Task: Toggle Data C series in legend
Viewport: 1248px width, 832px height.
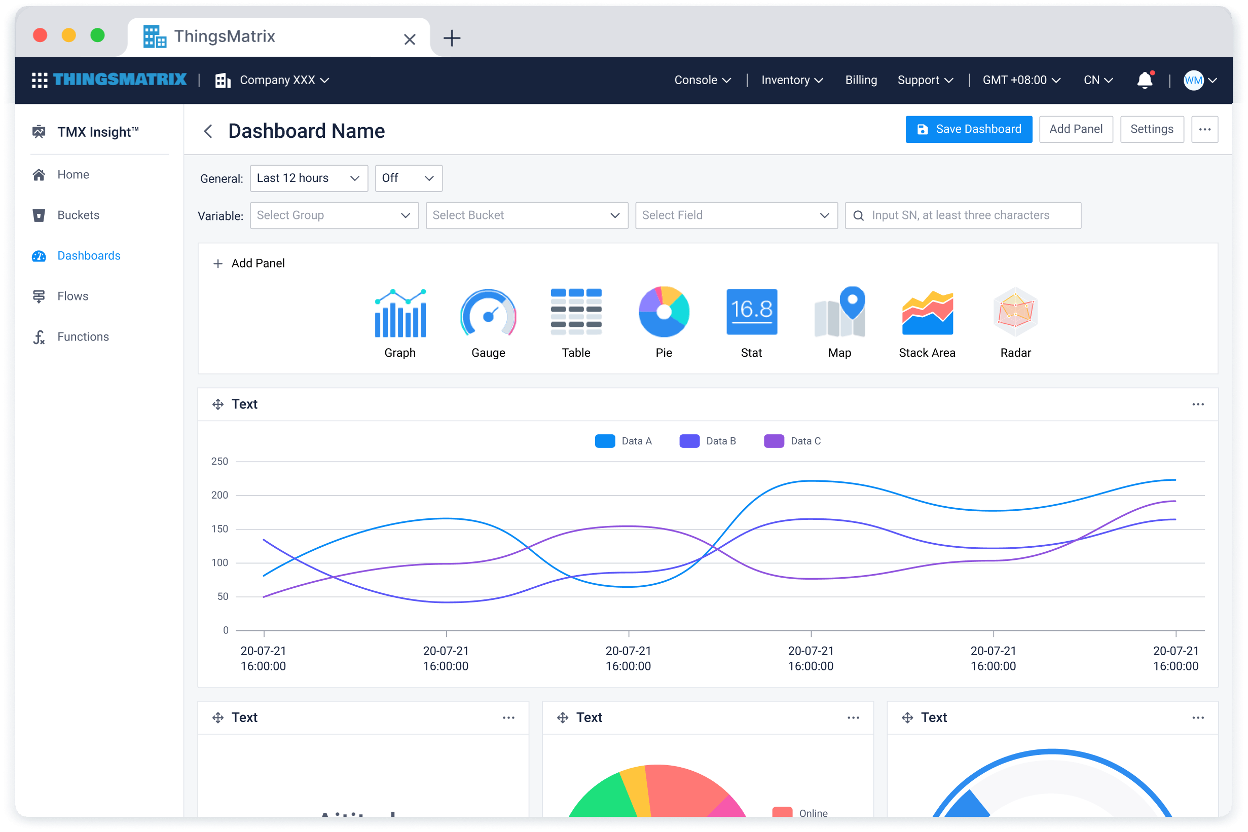Action: click(792, 441)
